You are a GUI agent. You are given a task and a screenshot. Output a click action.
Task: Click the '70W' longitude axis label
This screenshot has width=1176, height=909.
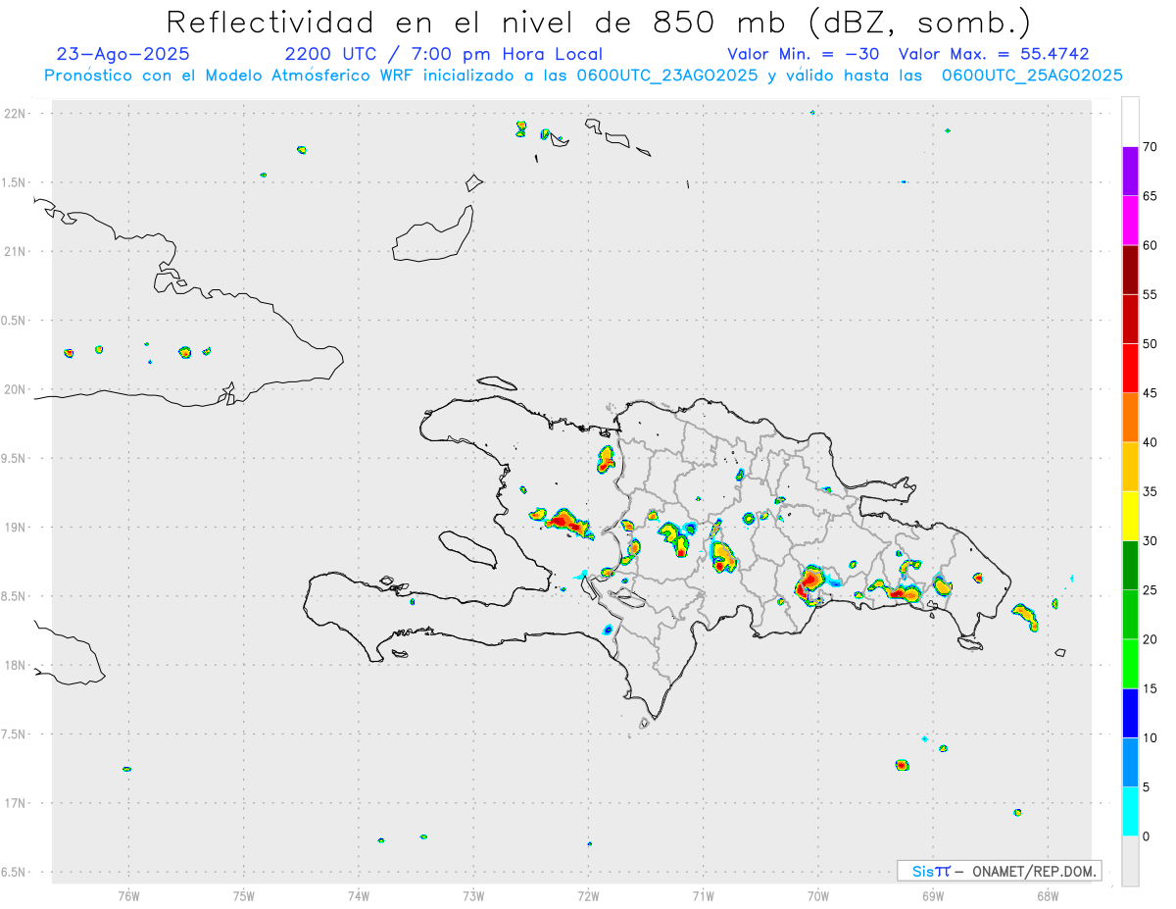818,896
